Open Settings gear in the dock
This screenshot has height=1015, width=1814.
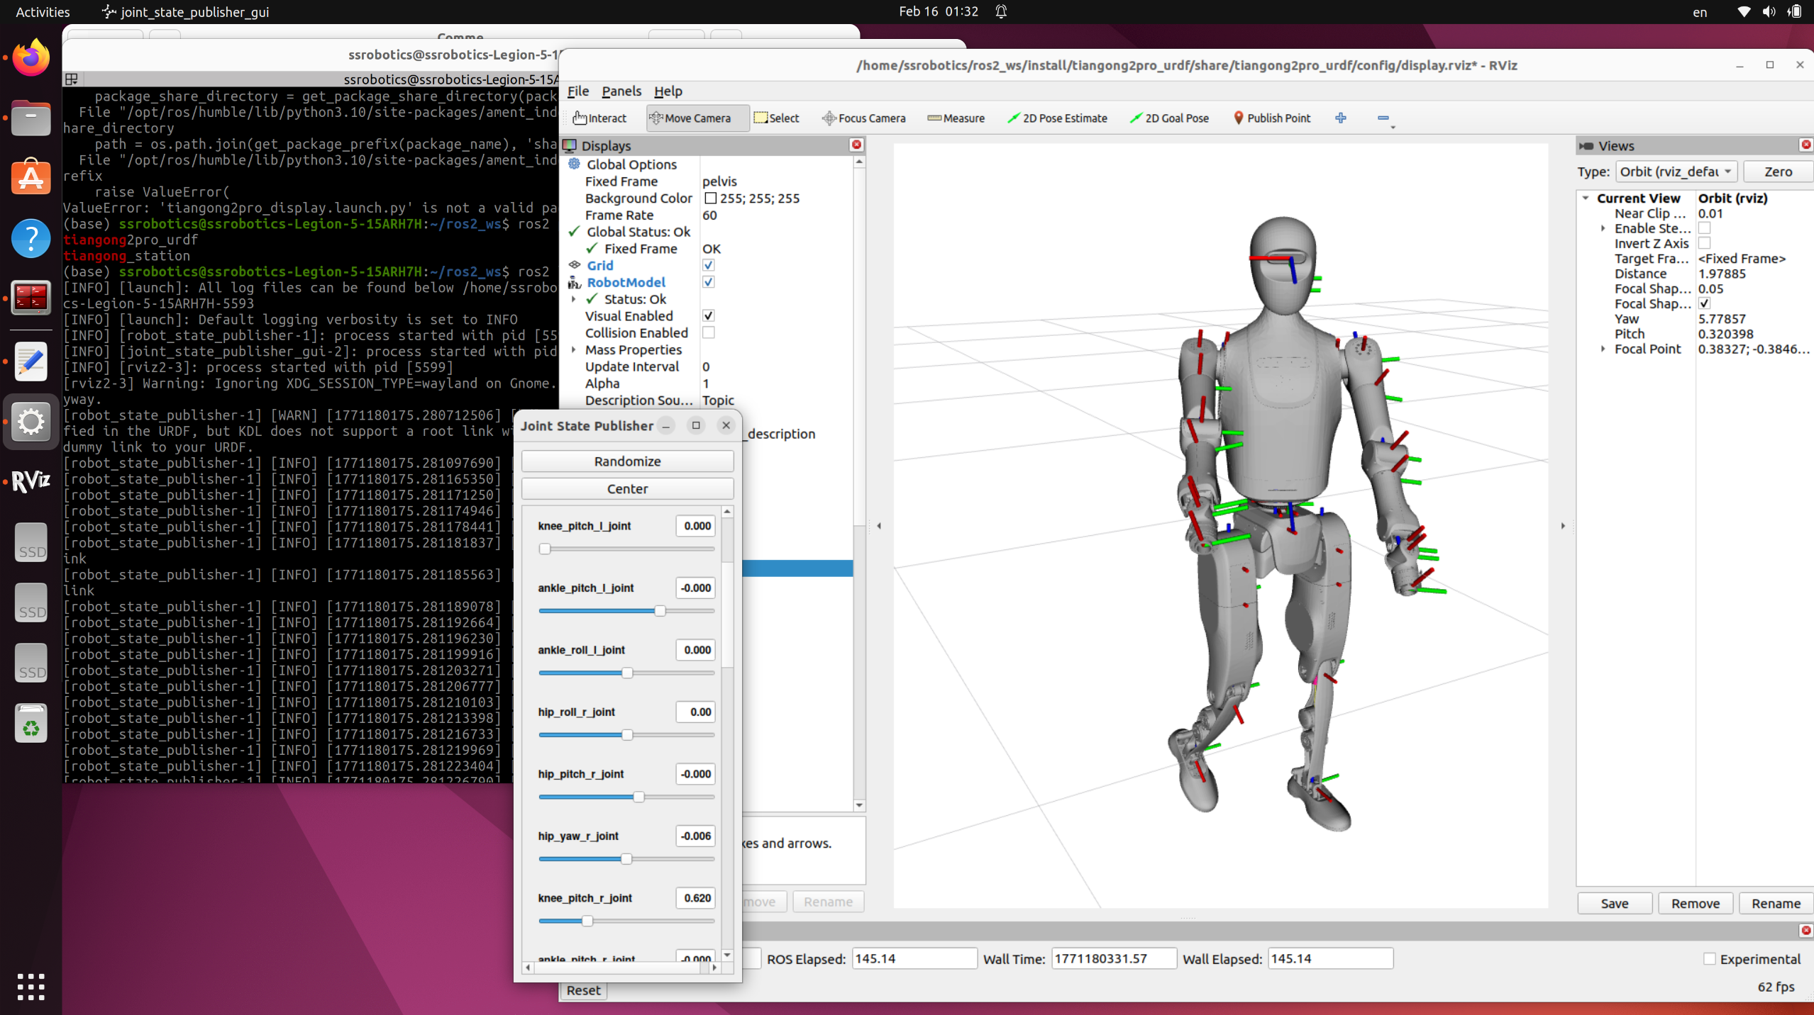[31, 422]
